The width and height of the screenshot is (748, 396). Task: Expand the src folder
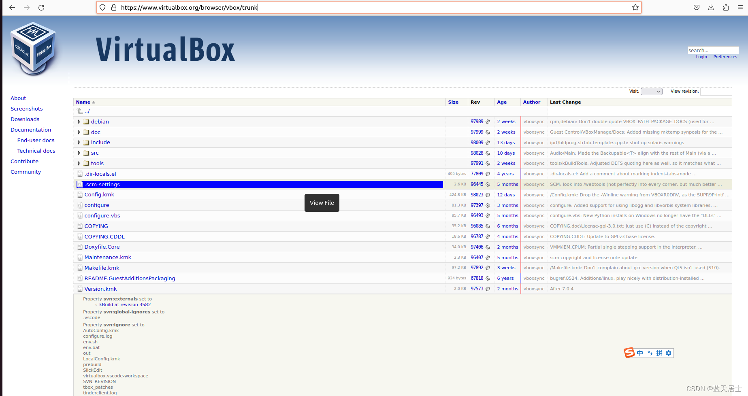[x=79, y=153]
